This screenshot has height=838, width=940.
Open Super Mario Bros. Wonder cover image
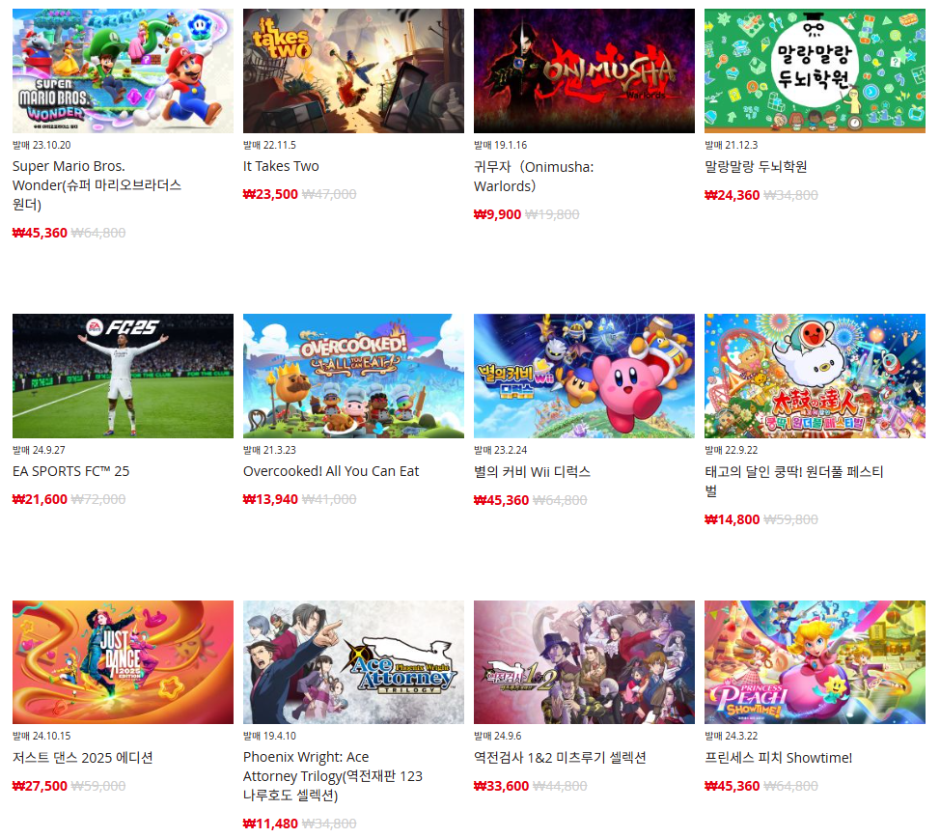click(123, 70)
